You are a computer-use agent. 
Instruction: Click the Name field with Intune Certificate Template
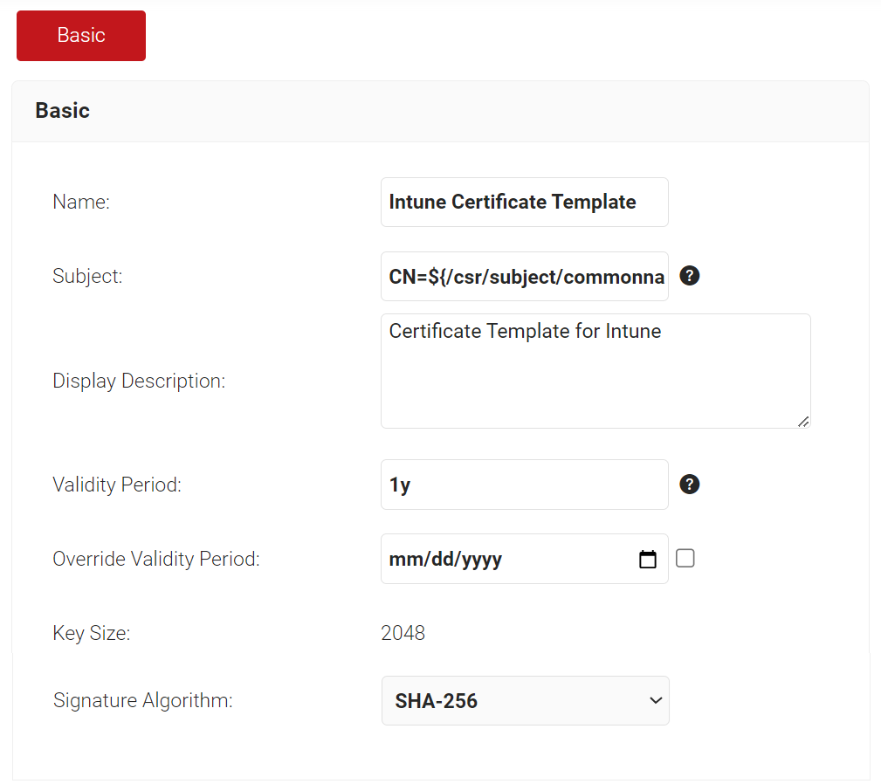pos(524,203)
